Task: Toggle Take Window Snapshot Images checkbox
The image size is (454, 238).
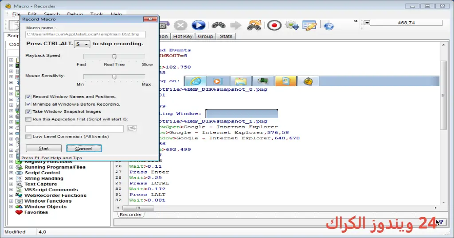Action: coord(28,111)
